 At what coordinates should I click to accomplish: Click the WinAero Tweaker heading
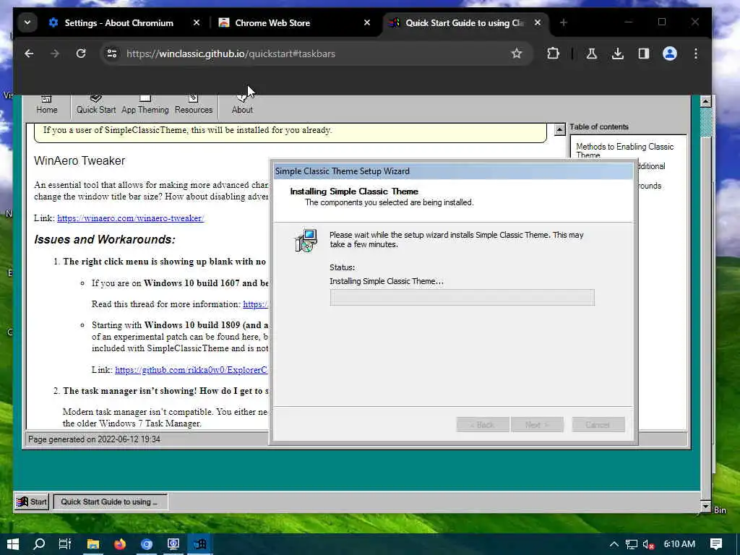coord(79,161)
